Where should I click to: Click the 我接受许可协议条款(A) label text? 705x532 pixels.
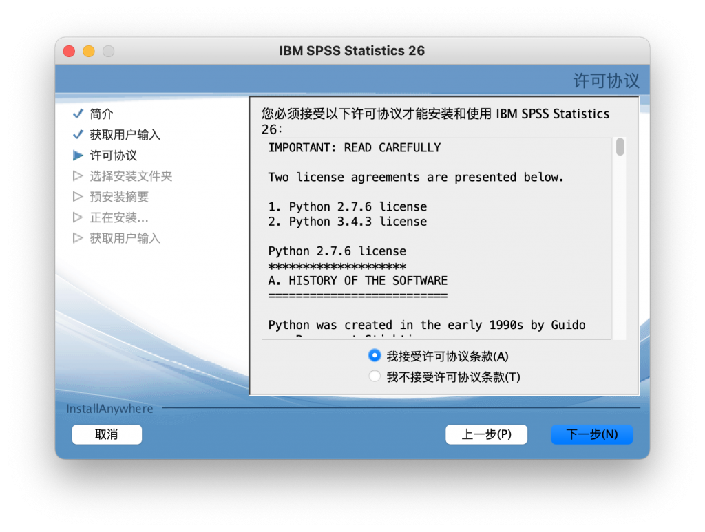point(448,357)
